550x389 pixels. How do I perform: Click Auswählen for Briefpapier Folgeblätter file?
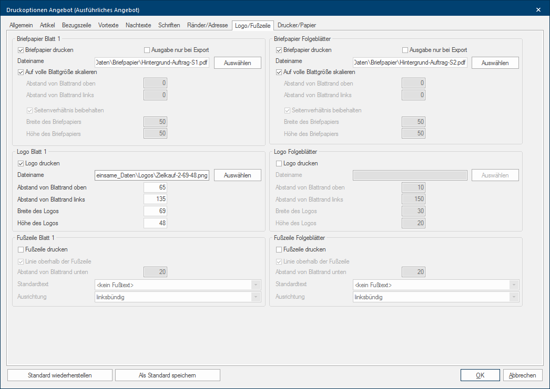[x=495, y=63]
